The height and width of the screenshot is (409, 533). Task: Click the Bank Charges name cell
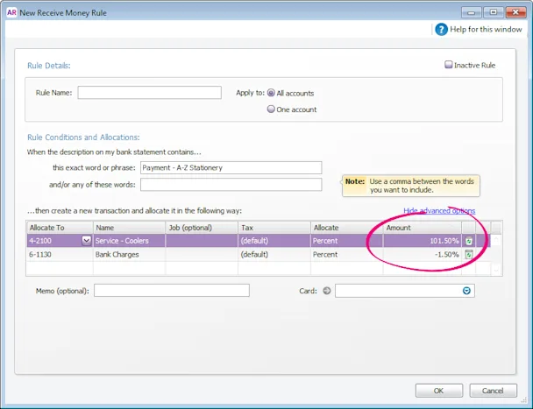pyautogui.click(x=129, y=255)
